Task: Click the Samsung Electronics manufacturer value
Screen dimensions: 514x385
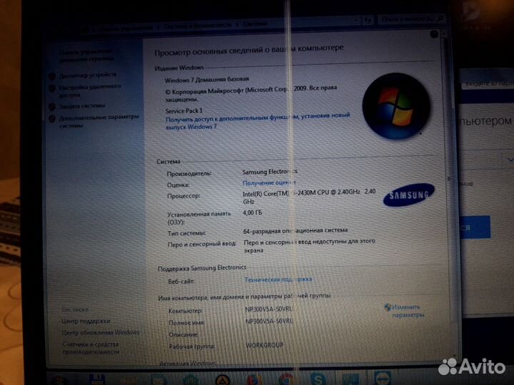Action: point(270,172)
